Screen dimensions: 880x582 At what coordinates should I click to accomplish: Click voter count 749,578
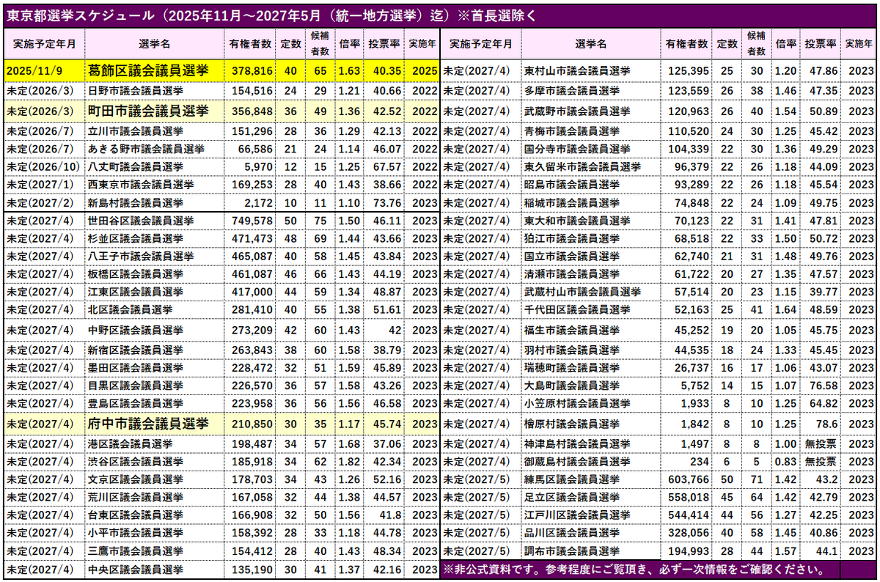(x=251, y=221)
